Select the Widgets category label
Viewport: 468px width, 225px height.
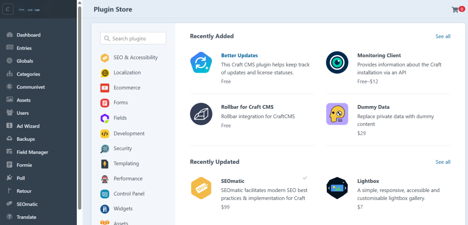[x=123, y=209]
